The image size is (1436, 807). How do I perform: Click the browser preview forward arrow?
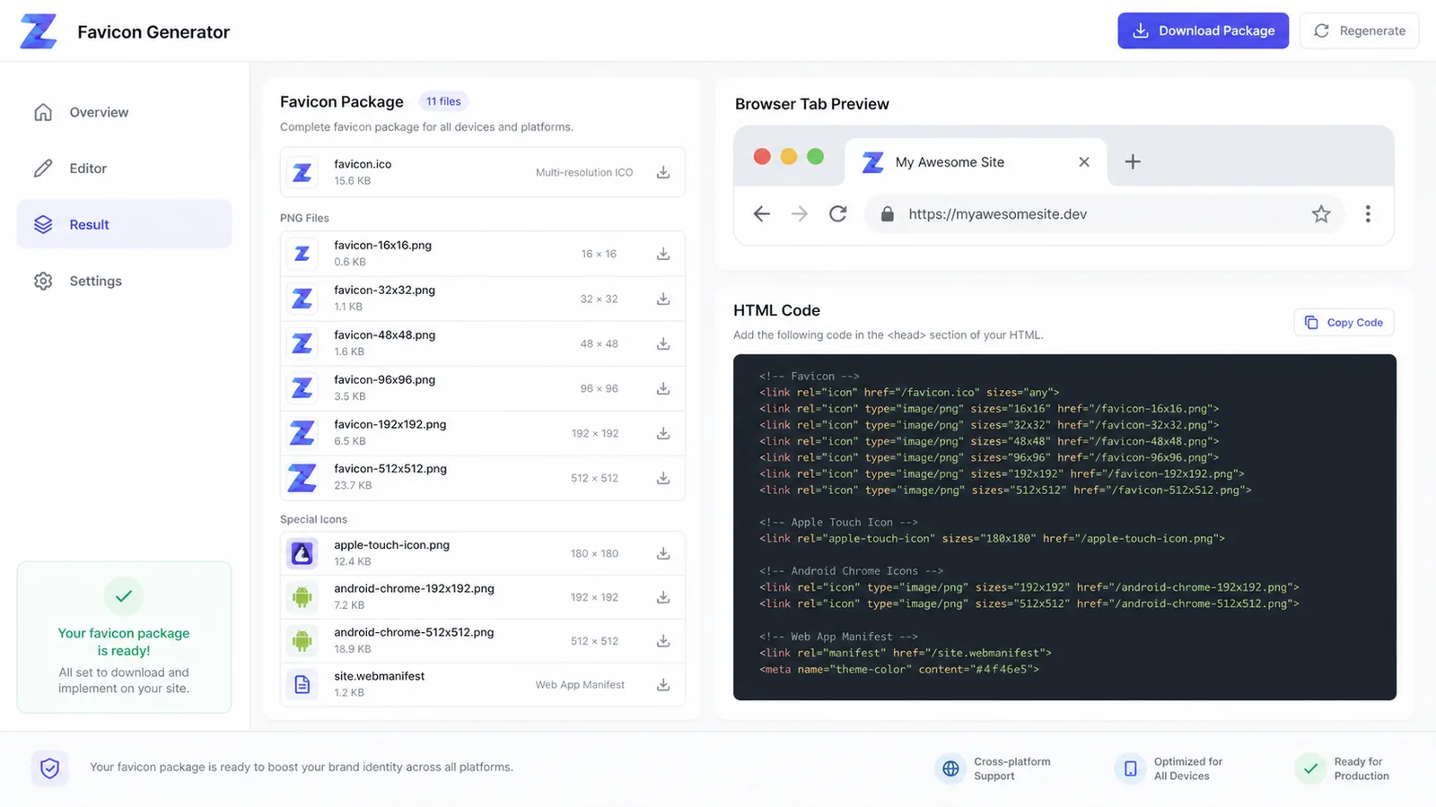tap(800, 213)
